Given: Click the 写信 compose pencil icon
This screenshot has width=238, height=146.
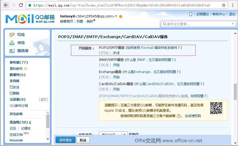Looking at the screenshot, I should [x=12, y=35].
